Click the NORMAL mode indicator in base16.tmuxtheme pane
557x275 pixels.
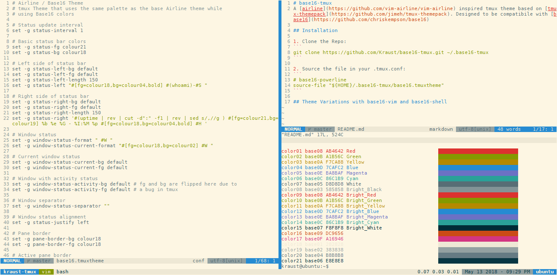tap(12, 261)
